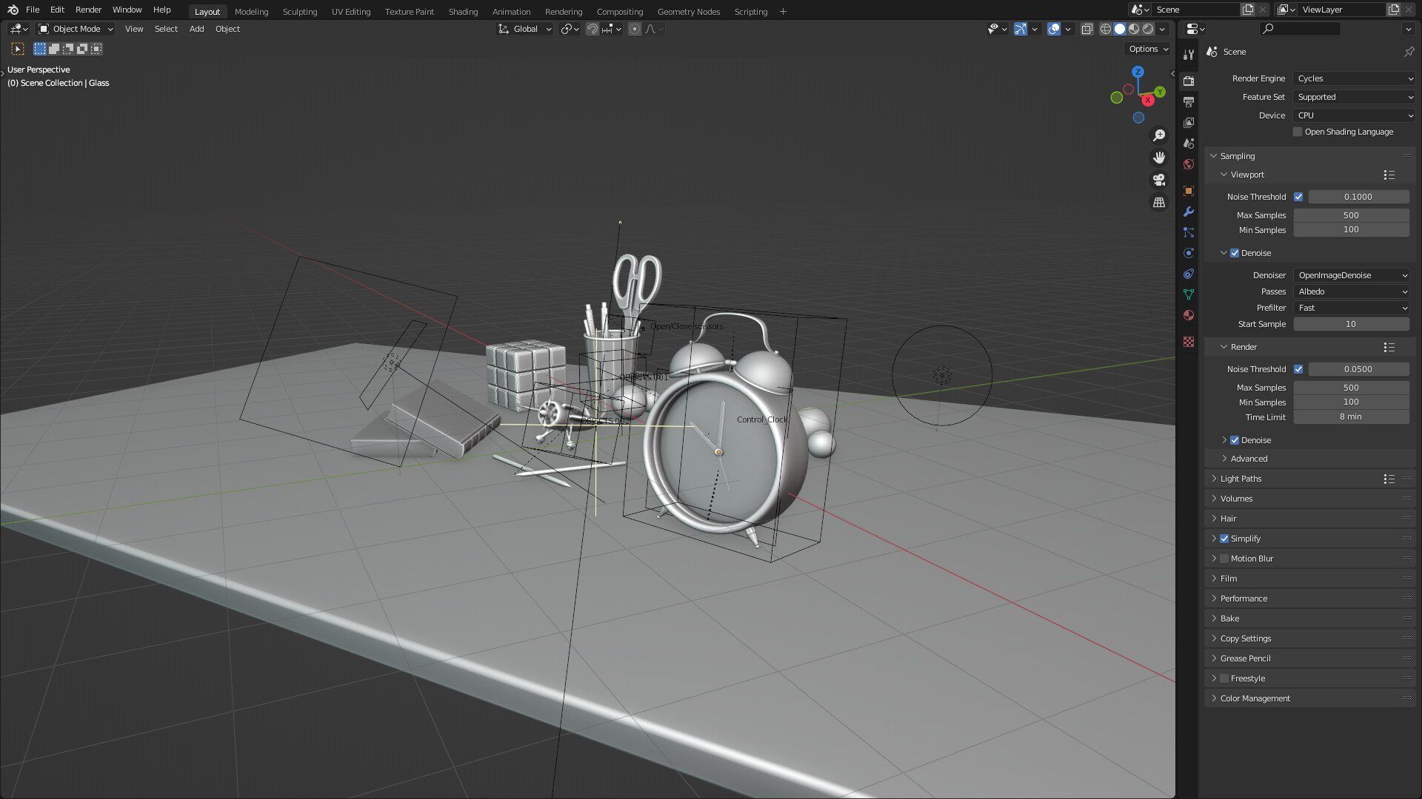1422x799 pixels.
Task: Open the Render Engine Cycles dropdown
Action: point(1354,78)
